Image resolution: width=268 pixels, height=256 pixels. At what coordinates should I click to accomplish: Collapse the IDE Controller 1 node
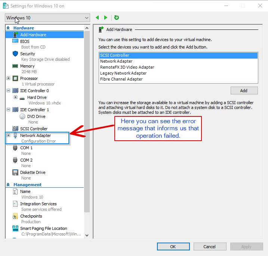[x=8, y=110]
